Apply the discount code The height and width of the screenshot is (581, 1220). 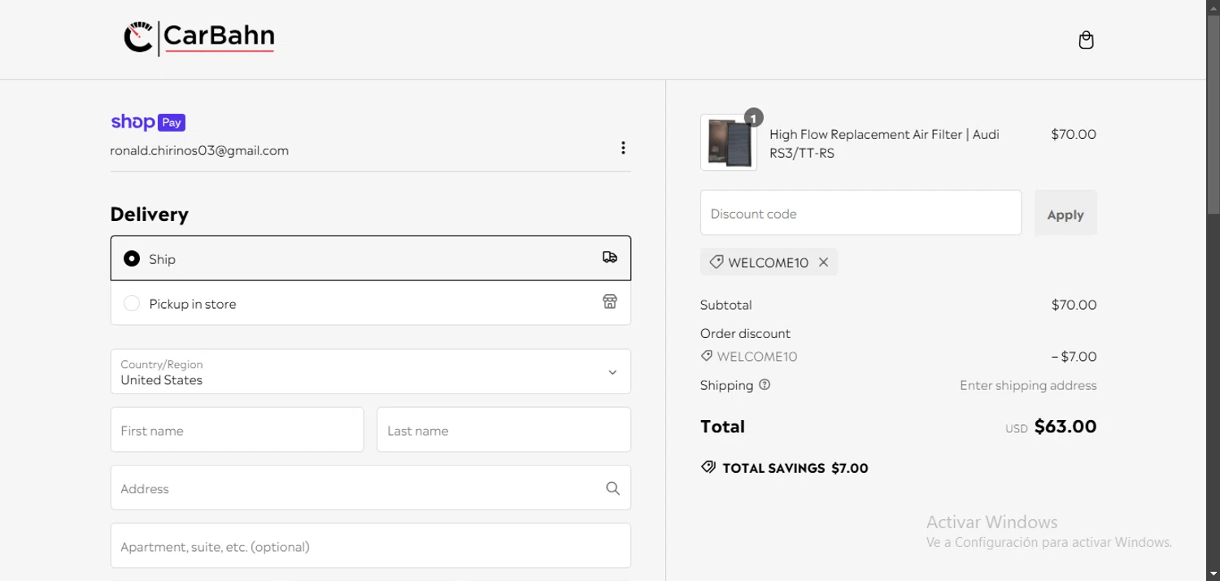[x=1065, y=214]
